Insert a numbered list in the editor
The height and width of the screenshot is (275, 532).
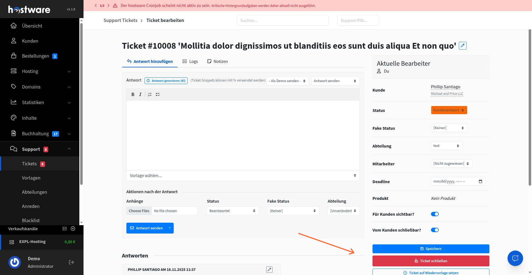(x=150, y=95)
